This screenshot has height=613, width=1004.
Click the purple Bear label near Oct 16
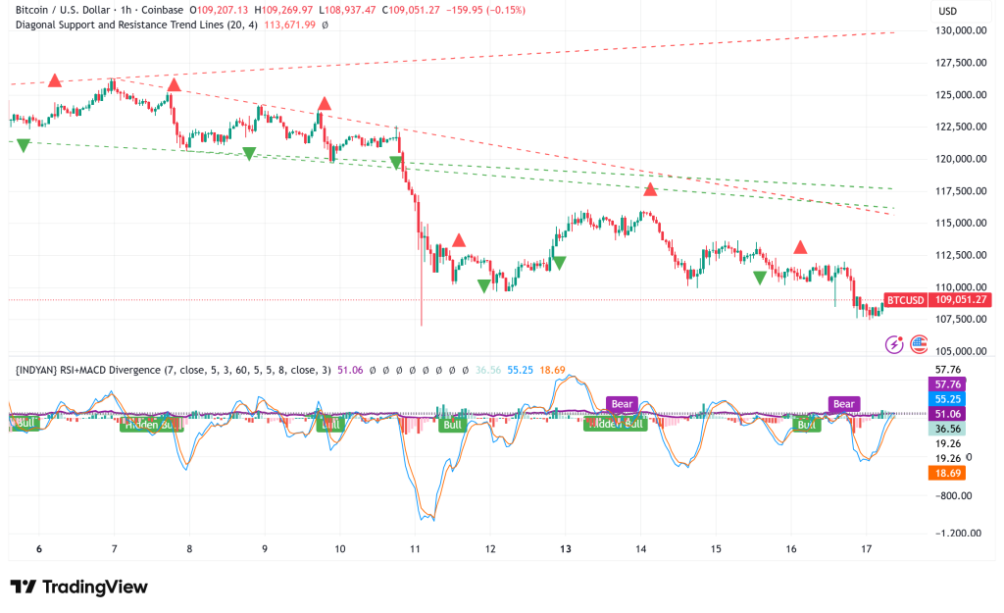point(842,403)
